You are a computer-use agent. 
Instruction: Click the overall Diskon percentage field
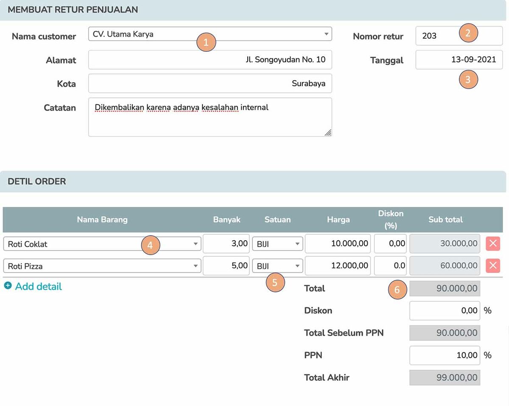[444, 311]
